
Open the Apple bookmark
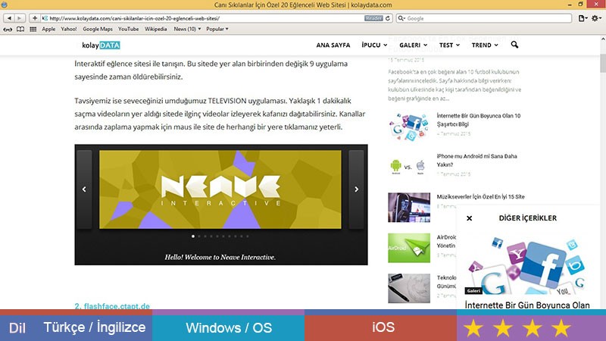point(48,29)
